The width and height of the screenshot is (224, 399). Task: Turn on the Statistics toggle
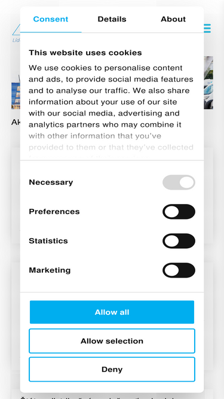click(179, 240)
